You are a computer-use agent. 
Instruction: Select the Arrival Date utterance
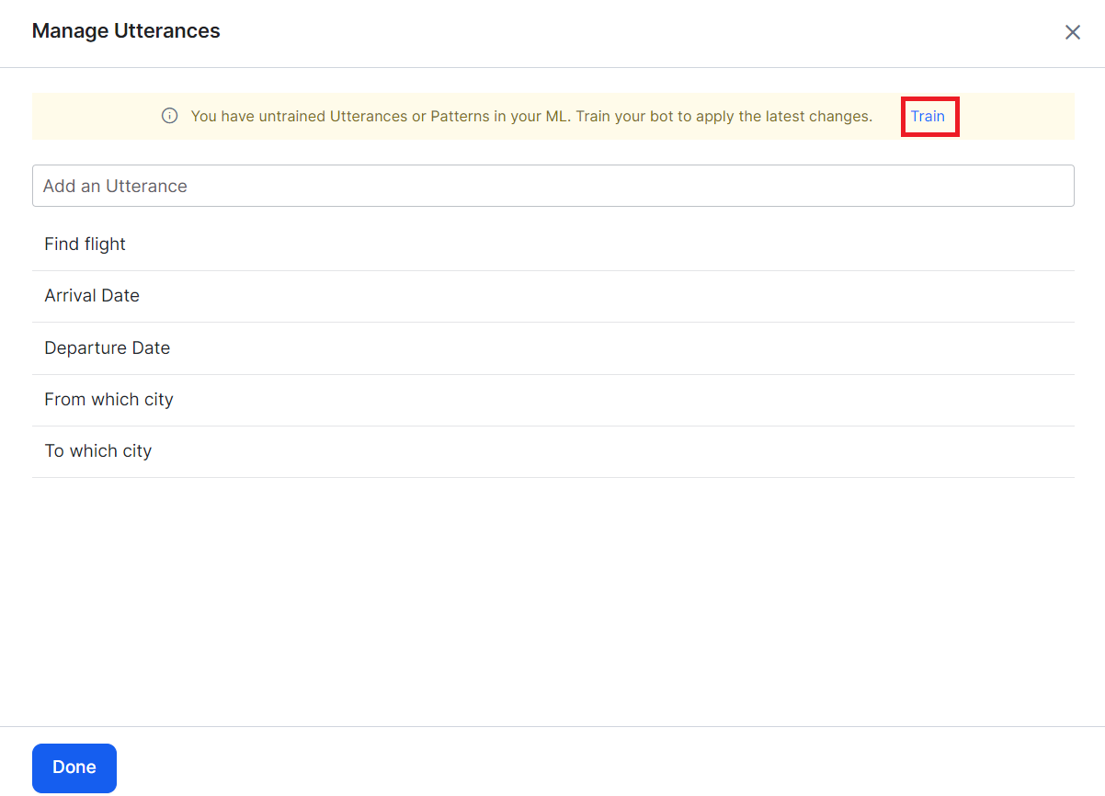(92, 296)
